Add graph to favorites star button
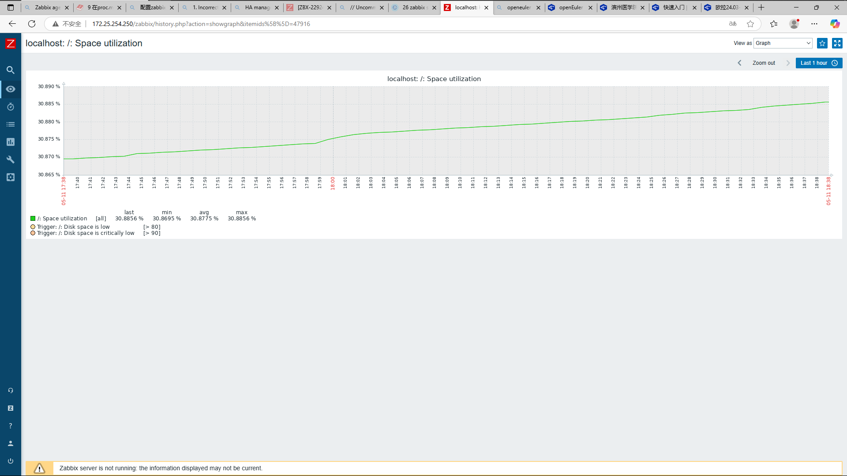The image size is (847, 476). coord(822,43)
